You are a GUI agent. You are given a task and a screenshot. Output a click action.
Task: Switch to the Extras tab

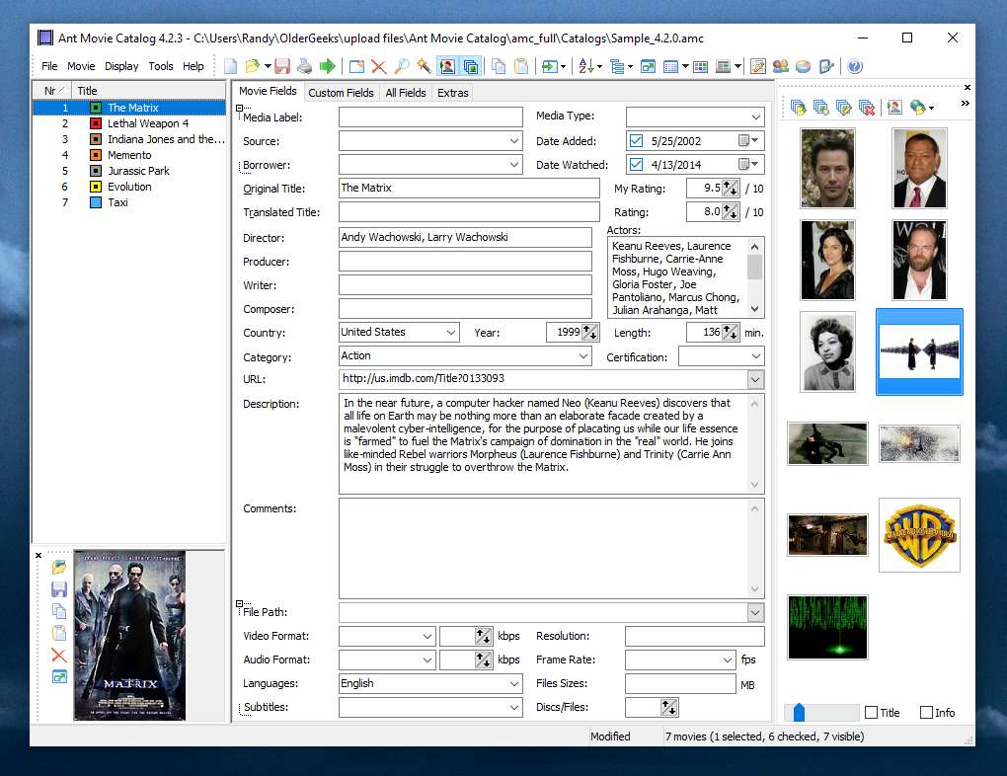click(x=453, y=93)
